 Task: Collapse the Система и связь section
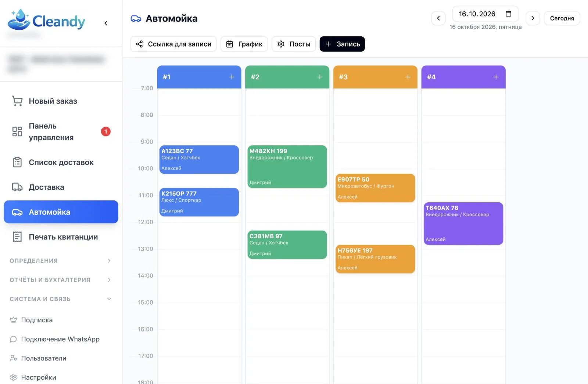tap(61, 299)
